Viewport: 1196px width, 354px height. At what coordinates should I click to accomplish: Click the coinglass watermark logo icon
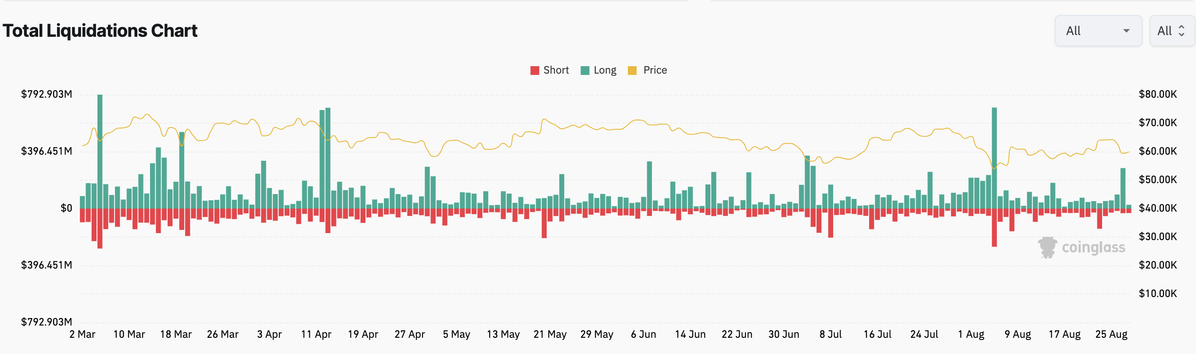(1047, 247)
